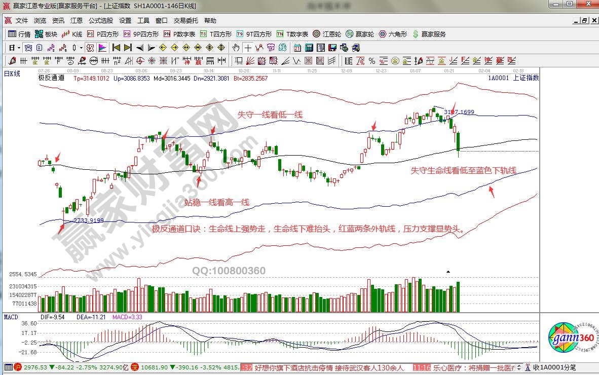Expand the candlestick style dropdown arrow
599x375 pixels.
(x=82, y=48)
